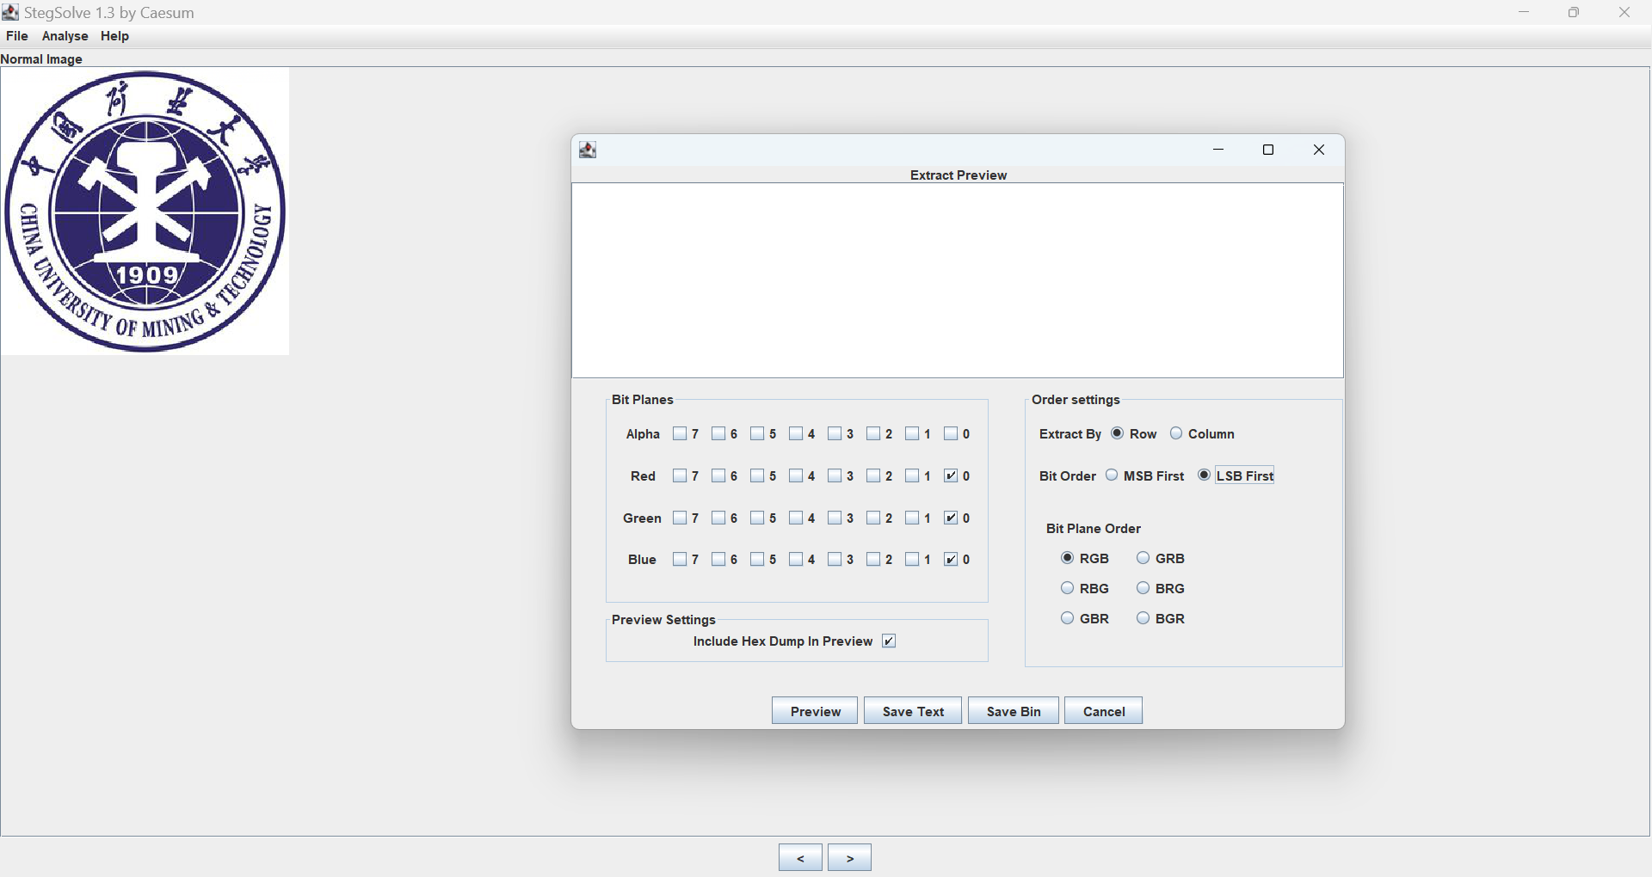Select GRB bit plane order

tap(1143, 558)
